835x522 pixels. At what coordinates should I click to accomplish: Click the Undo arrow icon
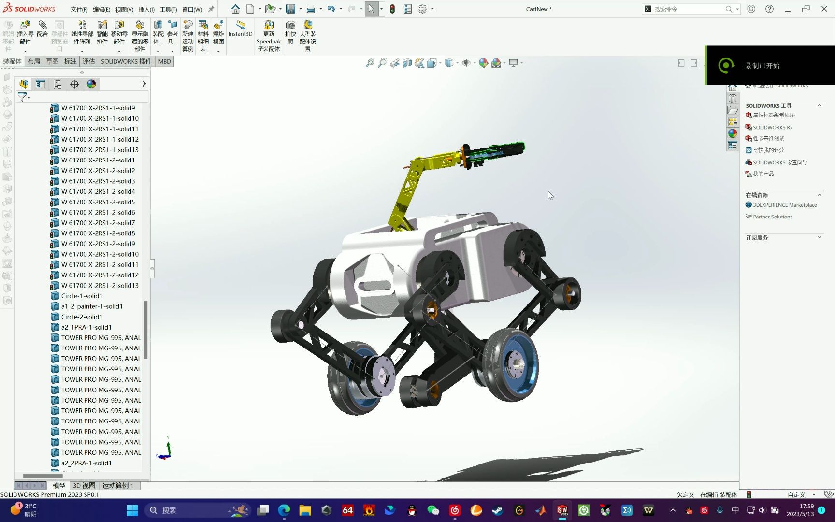click(x=331, y=9)
